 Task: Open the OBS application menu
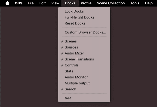19,3
